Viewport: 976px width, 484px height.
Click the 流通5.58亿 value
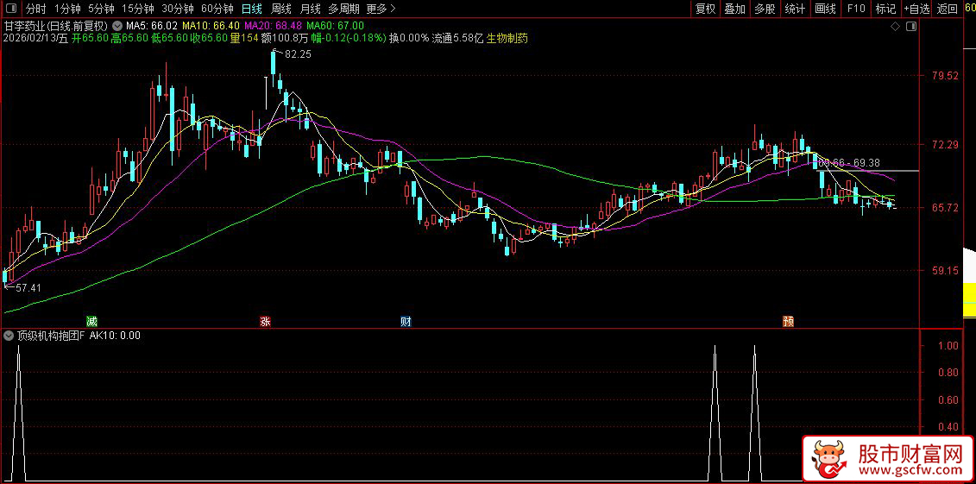457,39
